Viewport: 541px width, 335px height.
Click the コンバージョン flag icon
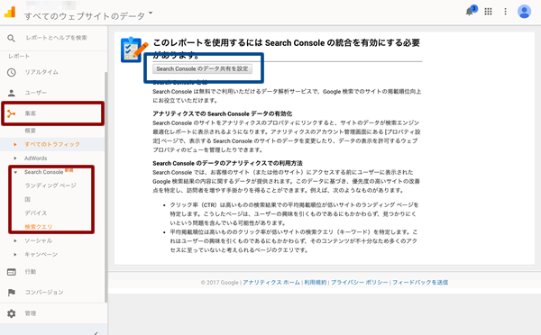pos(12,293)
